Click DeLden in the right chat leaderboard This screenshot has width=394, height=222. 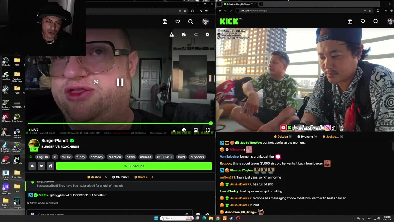283,136
